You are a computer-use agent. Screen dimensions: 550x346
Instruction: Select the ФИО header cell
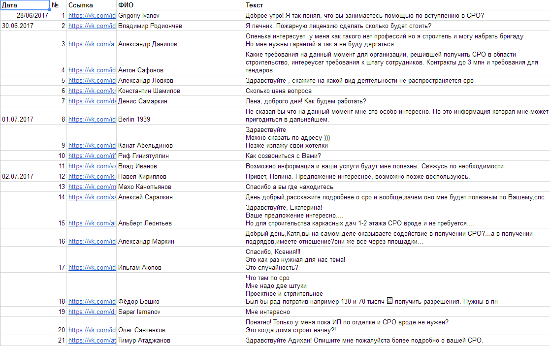pyautogui.click(x=180, y=5)
